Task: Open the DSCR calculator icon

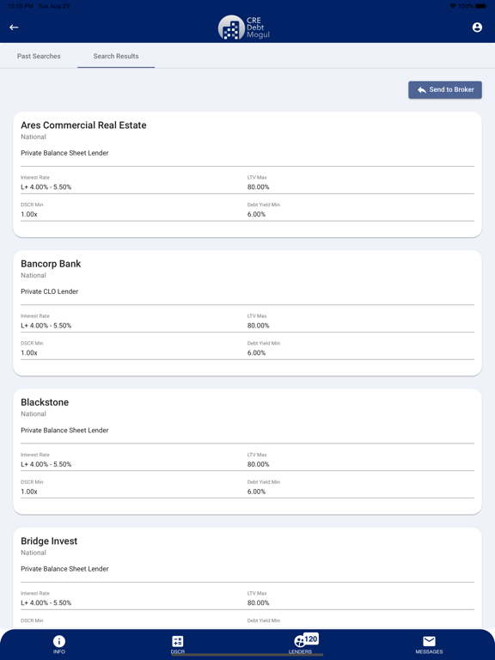Action: tap(178, 644)
